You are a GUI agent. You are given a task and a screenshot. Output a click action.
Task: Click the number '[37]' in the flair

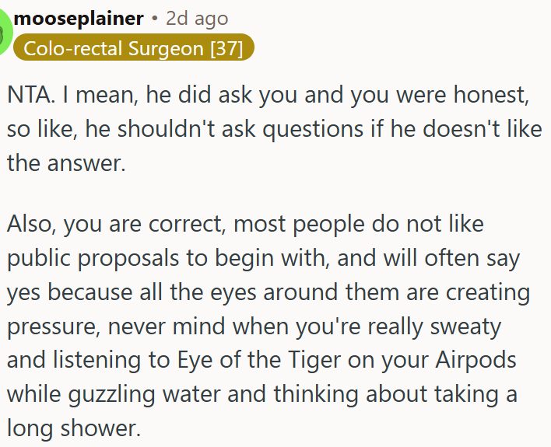click(x=226, y=48)
